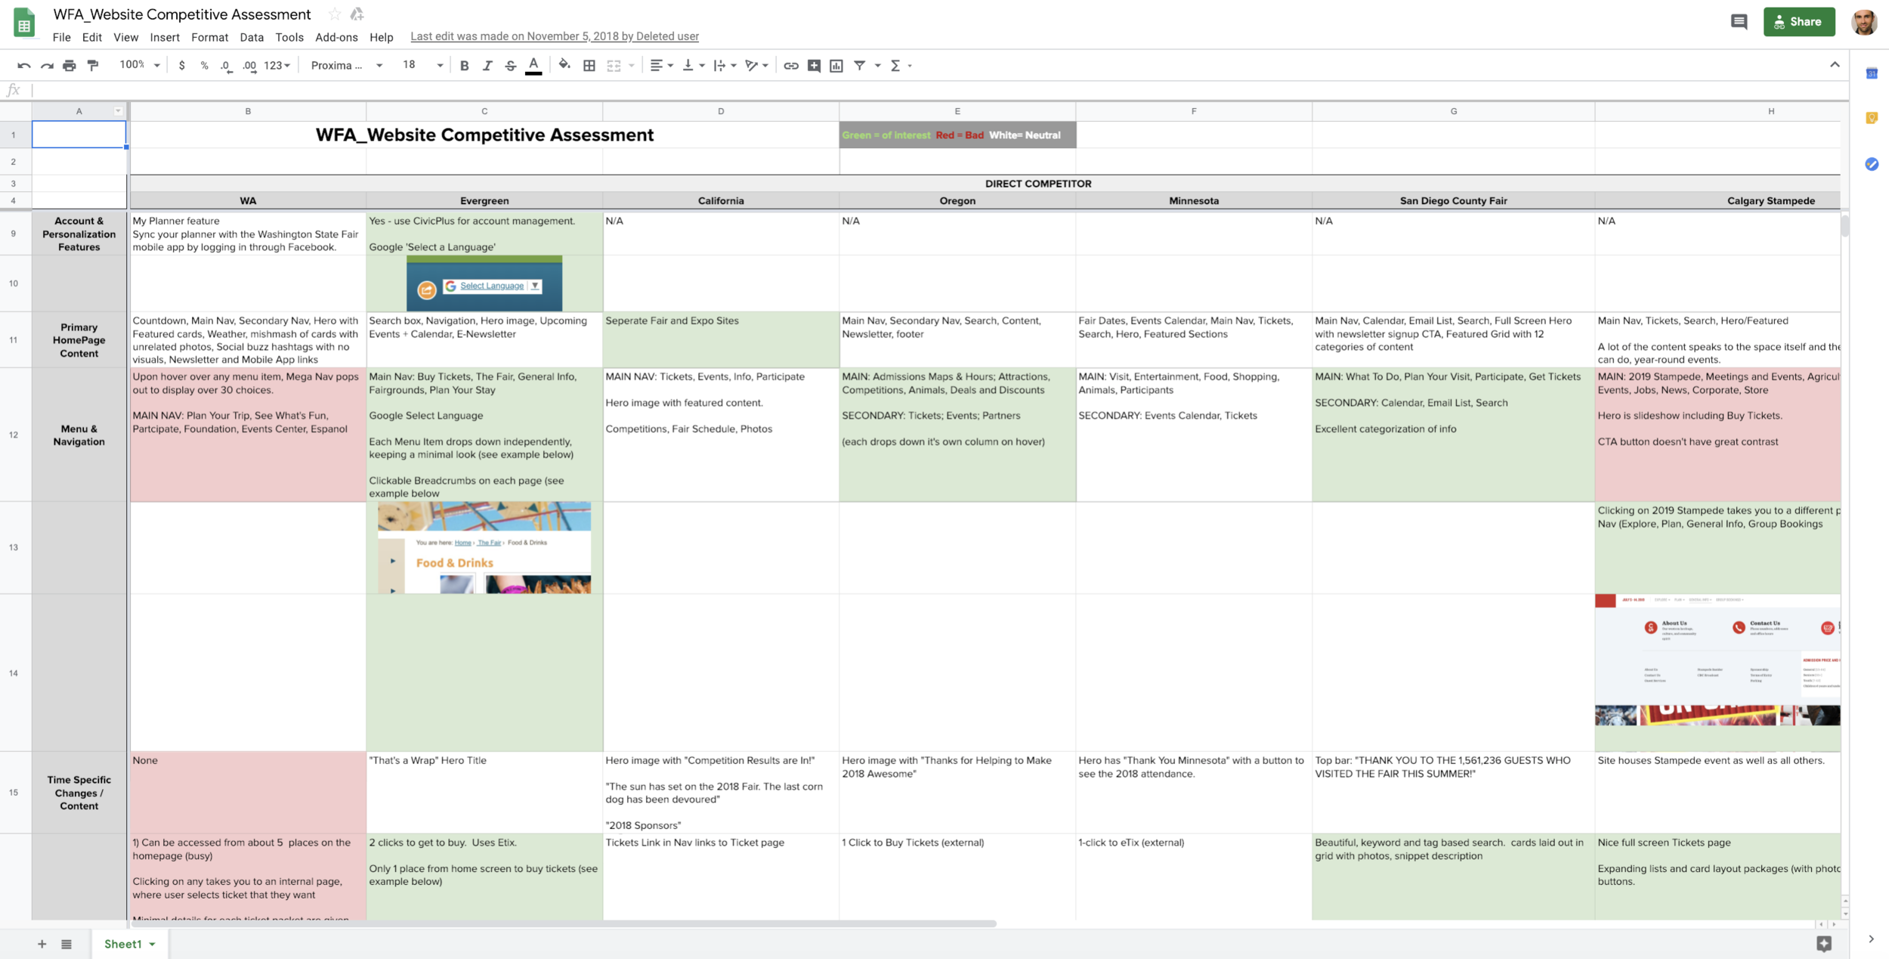Image resolution: width=1889 pixels, height=959 pixels.
Task: Click the borders grid icon
Action: click(x=589, y=66)
